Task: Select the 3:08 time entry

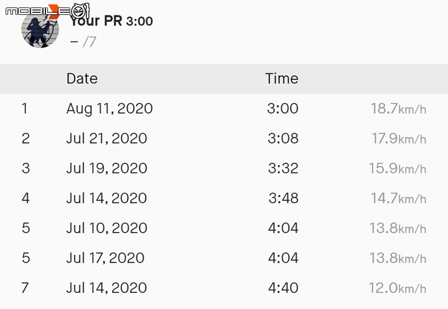Action: coord(283,139)
